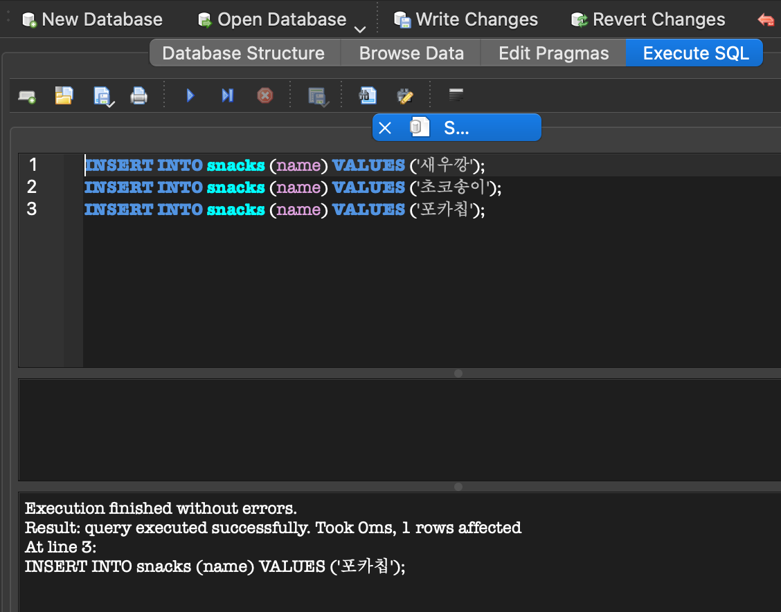Viewport: 781px width, 612px height.
Task: Click the open SQL file folder icon
Action: 64,95
